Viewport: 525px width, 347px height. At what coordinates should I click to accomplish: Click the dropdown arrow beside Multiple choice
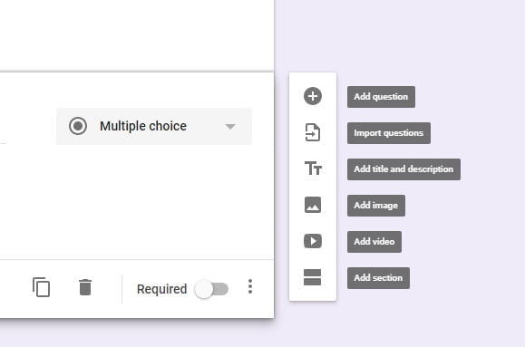(x=230, y=127)
